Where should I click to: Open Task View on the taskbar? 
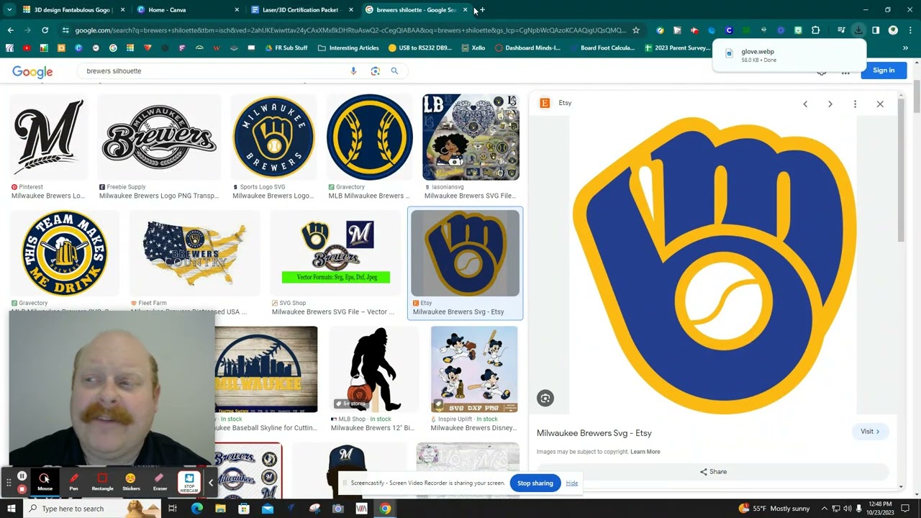(173, 509)
